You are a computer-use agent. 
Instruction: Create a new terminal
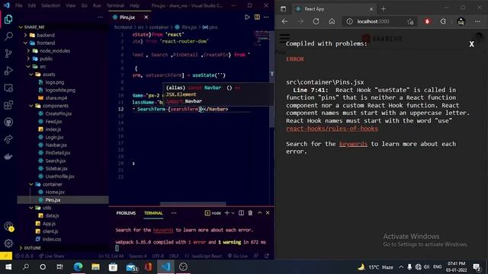point(227,213)
